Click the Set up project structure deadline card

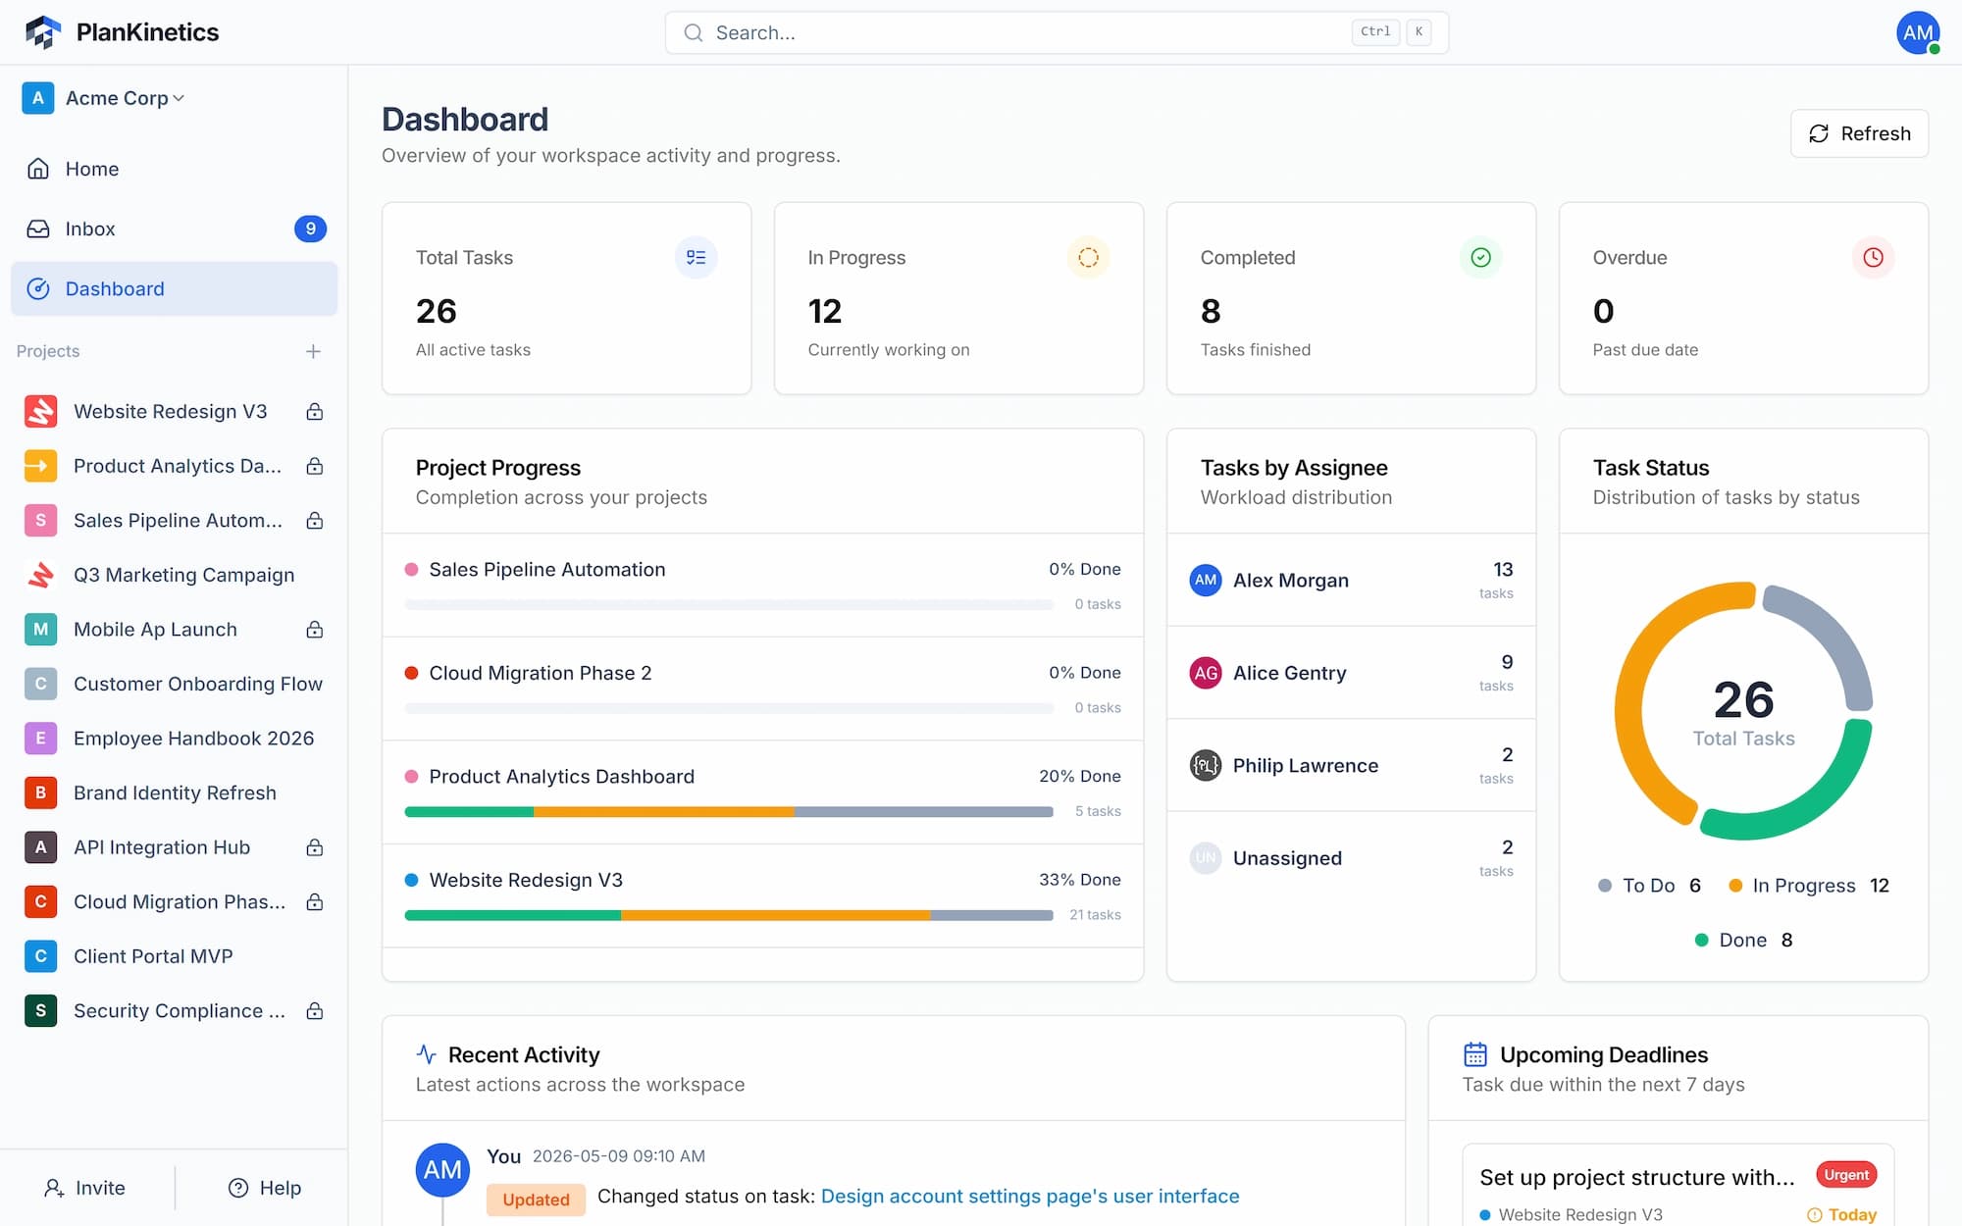(1678, 1185)
